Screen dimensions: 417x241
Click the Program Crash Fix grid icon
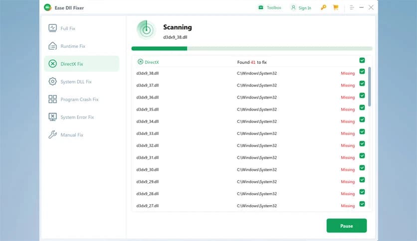[52, 99]
